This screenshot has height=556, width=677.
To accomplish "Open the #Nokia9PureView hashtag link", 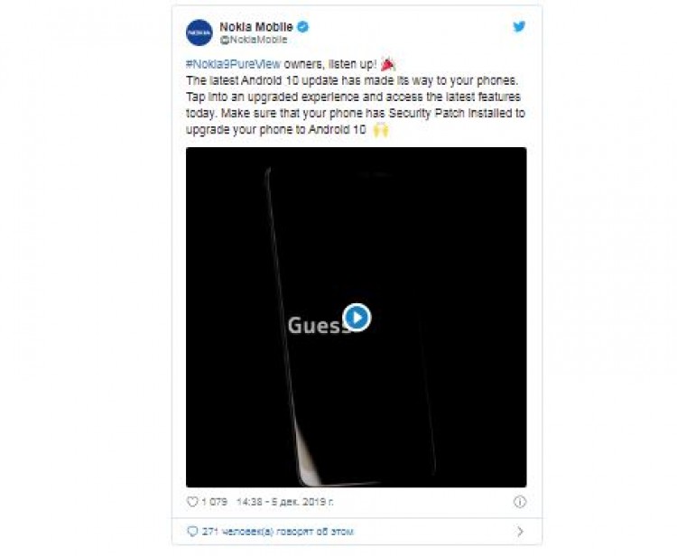I will pos(233,64).
